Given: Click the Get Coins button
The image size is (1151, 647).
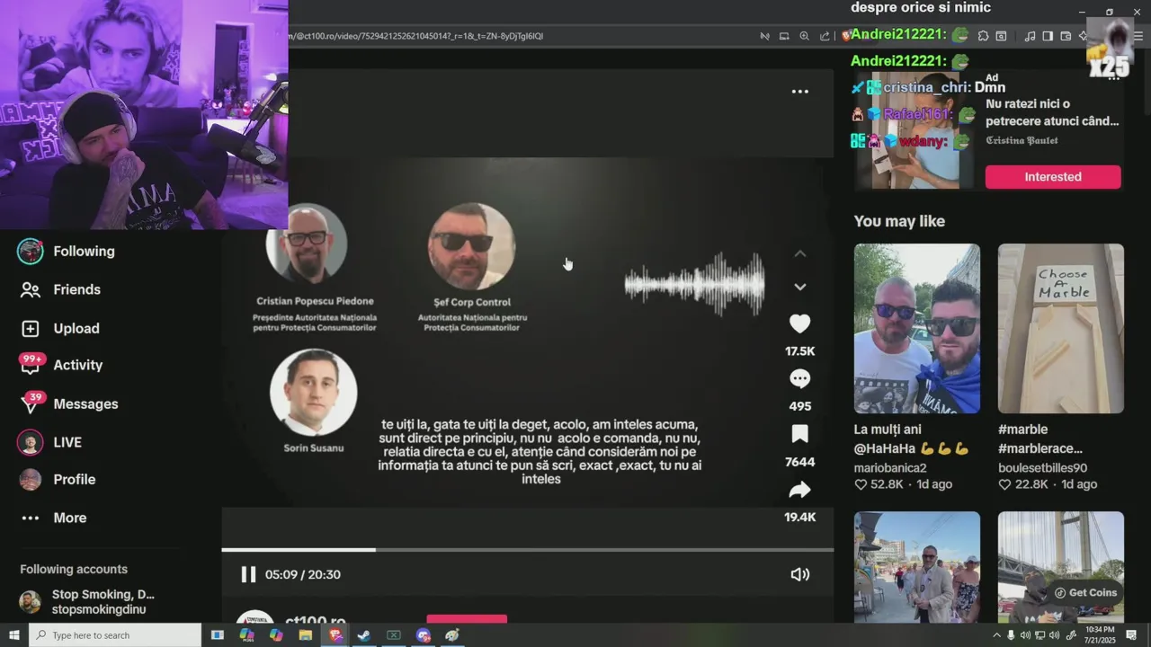Looking at the screenshot, I should pos(1085,592).
